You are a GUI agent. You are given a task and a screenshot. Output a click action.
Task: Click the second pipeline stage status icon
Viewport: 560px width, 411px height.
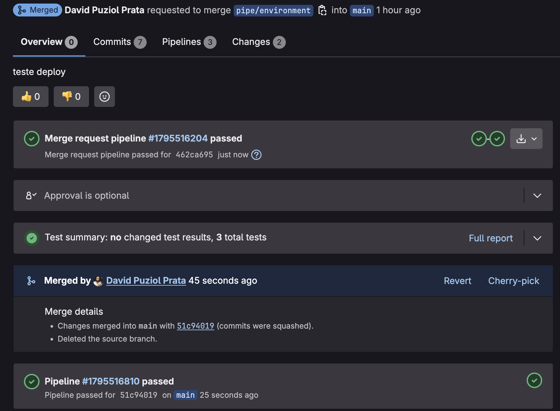497,139
